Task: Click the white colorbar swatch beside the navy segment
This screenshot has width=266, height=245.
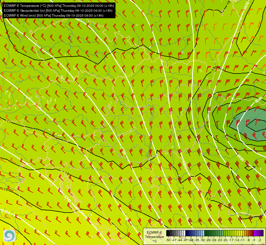Action: pos(184,233)
